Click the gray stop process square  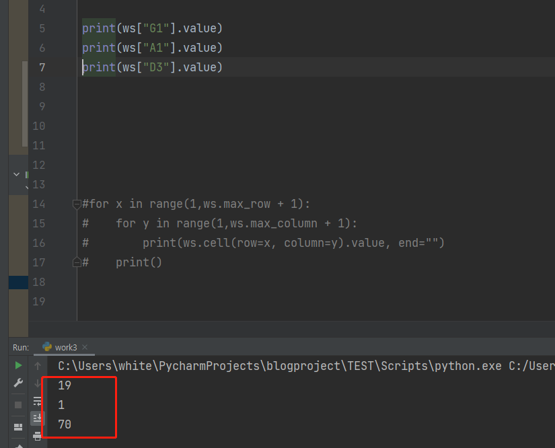[x=18, y=405]
